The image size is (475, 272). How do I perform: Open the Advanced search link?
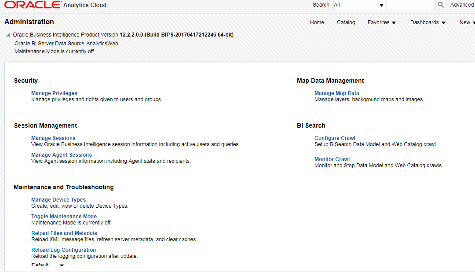[x=462, y=5]
